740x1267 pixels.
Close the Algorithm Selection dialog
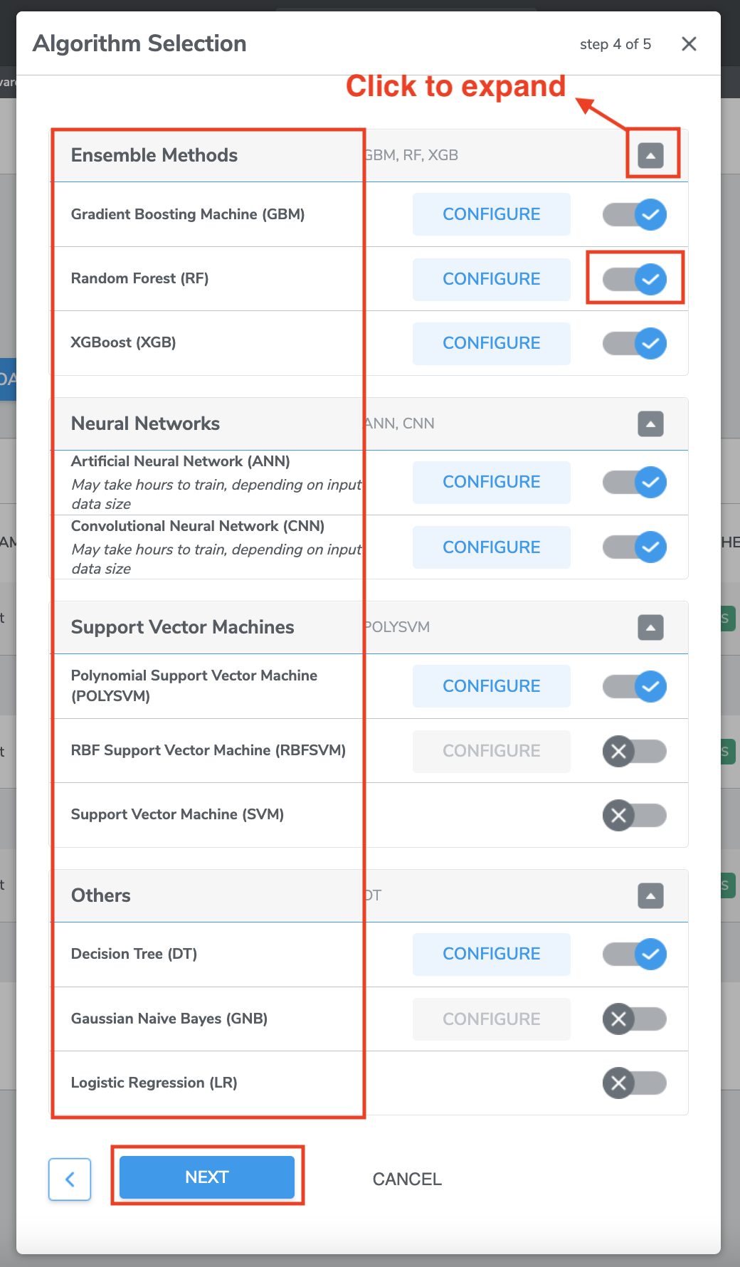tap(689, 44)
